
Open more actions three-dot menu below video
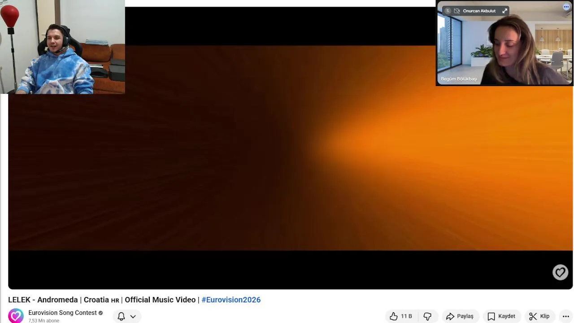(x=566, y=316)
